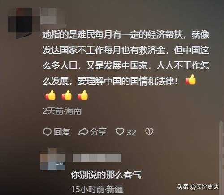Click the 32 likes count
The width and height of the screenshot is (224, 195).
point(131,132)
